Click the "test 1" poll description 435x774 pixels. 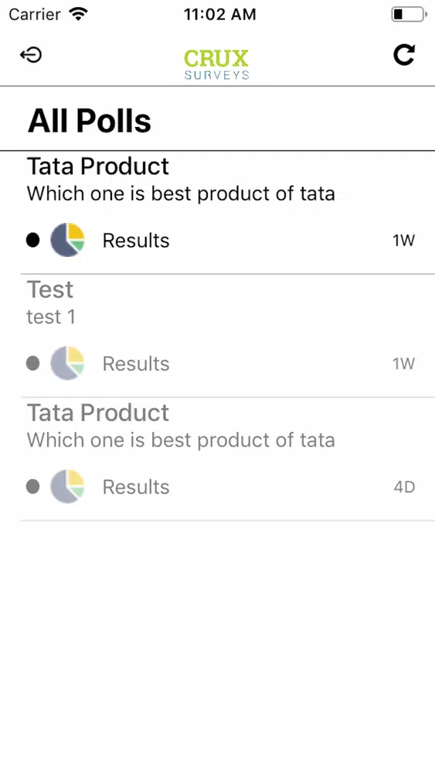pyautogui.click(x=51, y=317)
